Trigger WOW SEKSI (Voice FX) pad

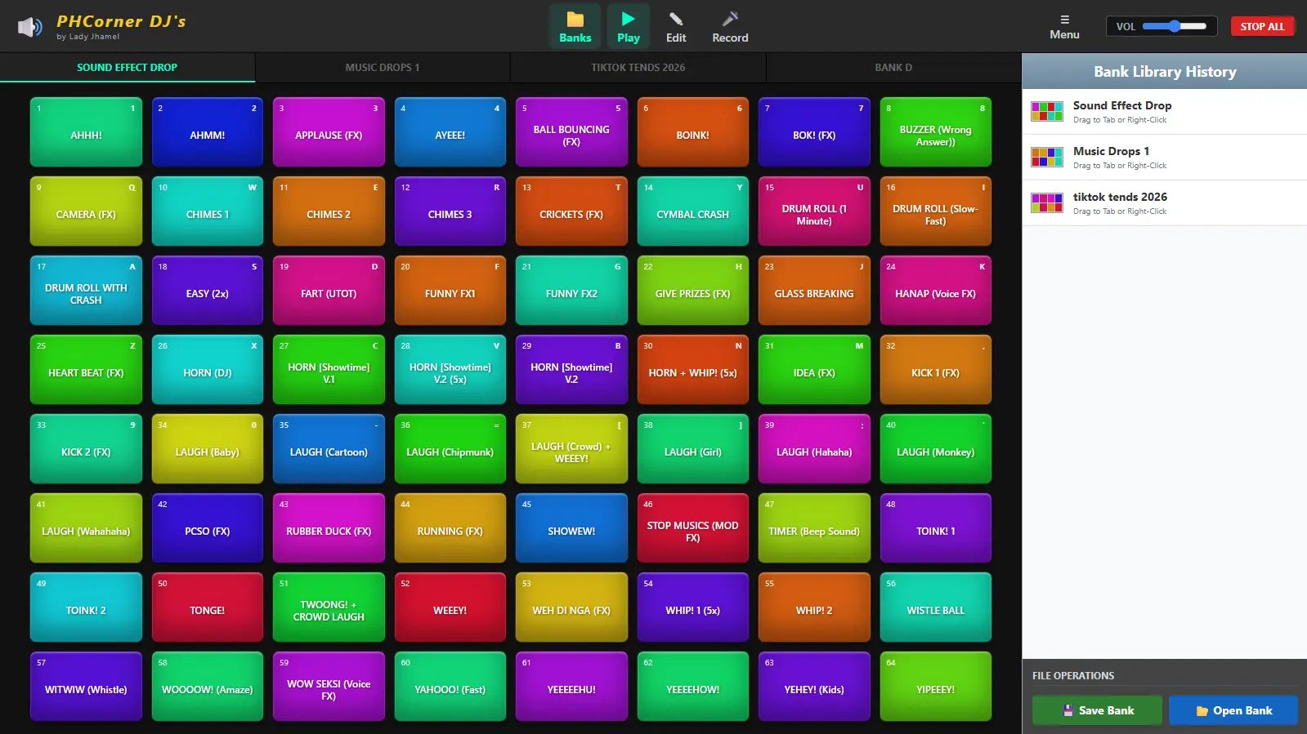click(329, 687)
